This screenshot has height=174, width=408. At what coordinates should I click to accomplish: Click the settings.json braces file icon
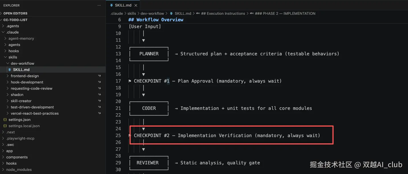click(5, 120)
